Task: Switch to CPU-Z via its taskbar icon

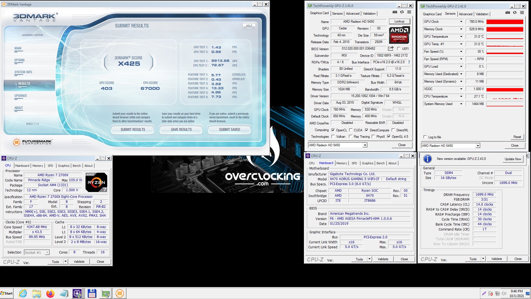Action: pyautogui.click(x=77, y=293)
